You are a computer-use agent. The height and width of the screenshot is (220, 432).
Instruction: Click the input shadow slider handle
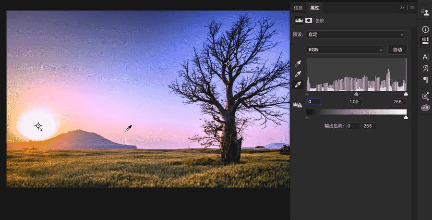[x=307, y=94]
